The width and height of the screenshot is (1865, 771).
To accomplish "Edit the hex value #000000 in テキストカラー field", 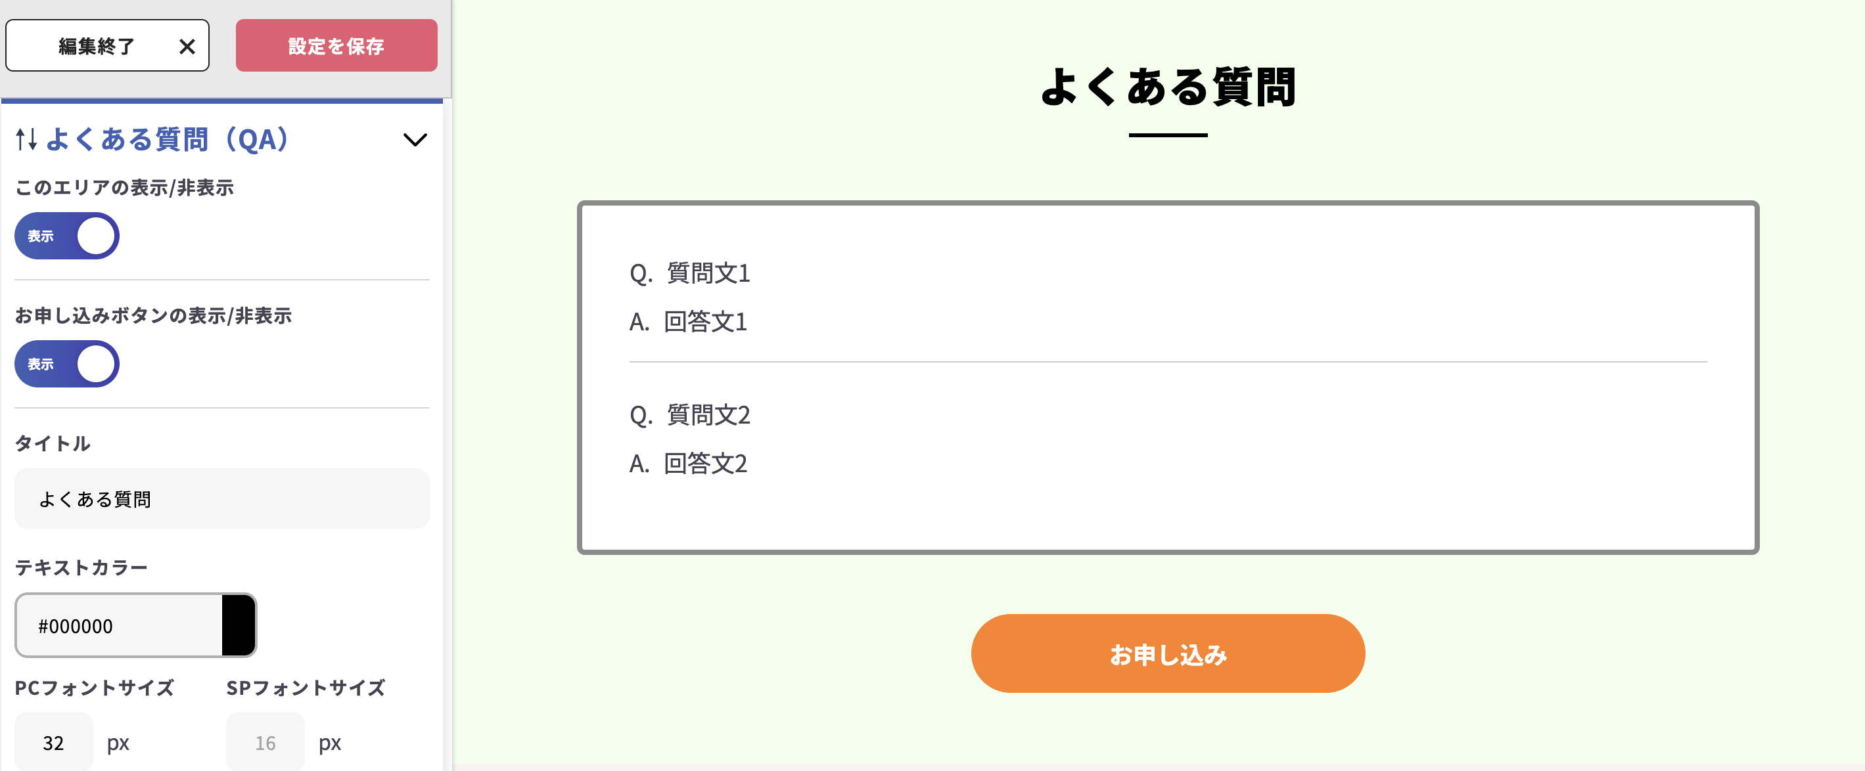I will point(116,626).
